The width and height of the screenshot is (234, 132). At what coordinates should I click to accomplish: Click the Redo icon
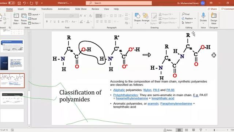click(31, 3)
